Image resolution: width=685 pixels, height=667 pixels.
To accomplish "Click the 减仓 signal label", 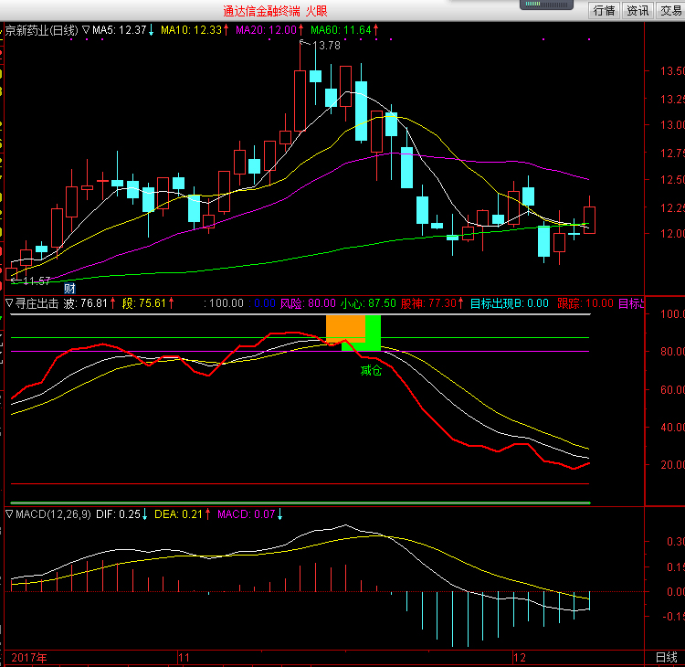I will [371, 371].
